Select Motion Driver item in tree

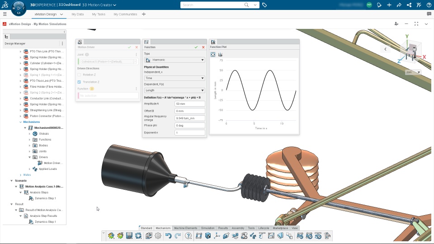pos(50,163)
